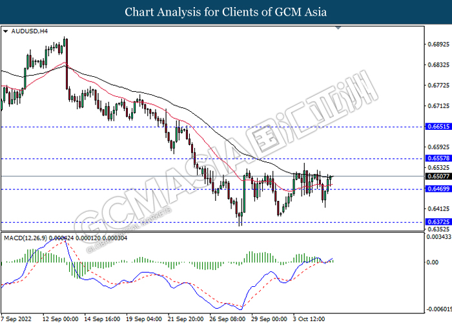Select the 0.66515 resistance level label
This screenshot has height=323, width=452.
pos(438,127)
